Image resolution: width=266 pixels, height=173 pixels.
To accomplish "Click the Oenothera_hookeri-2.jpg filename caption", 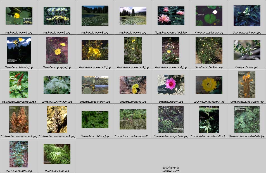I will pos(95,67).
